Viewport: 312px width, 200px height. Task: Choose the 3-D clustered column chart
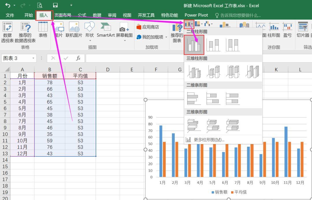tap(194, 72)
